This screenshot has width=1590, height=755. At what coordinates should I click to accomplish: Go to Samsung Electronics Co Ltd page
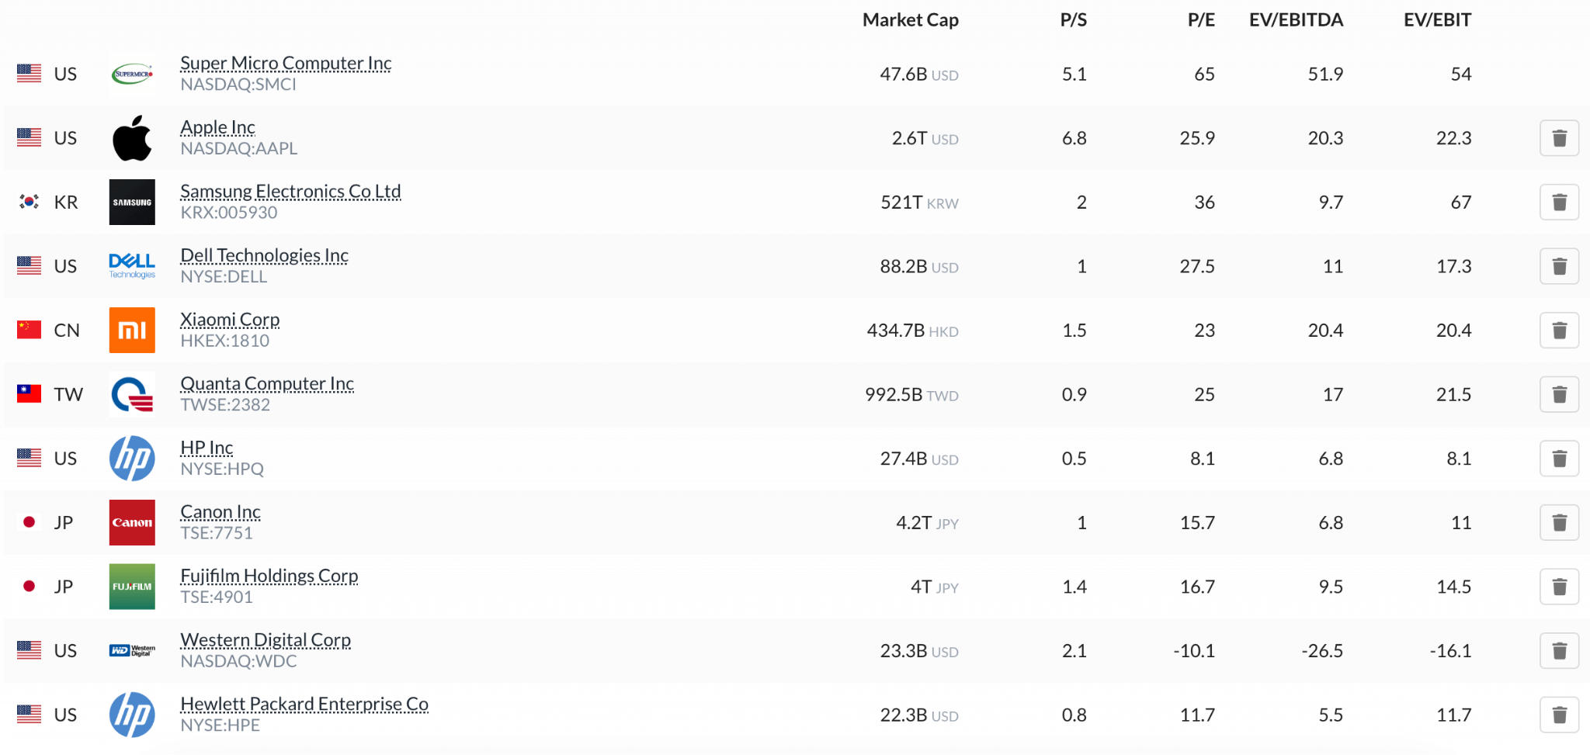coord(290,192)
